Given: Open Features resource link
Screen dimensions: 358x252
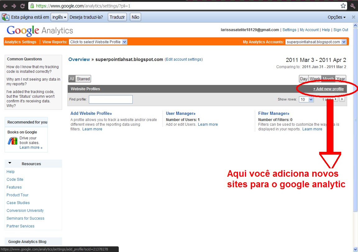Looking at the screenshot, I should (14, 187).
